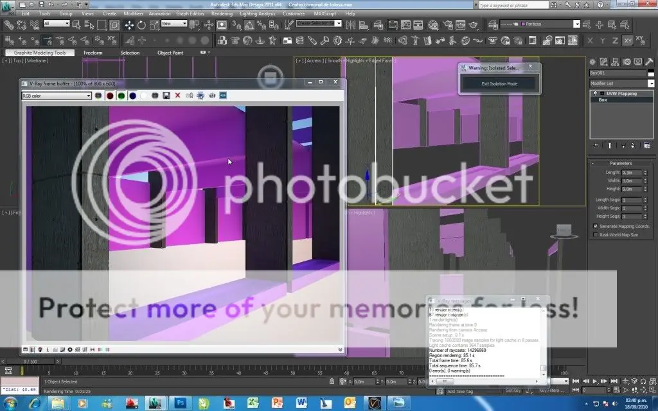Activate the Rotate transform tool

141,25
